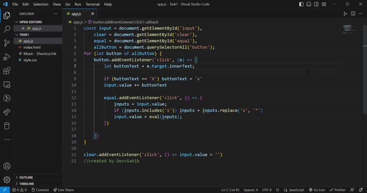This screenshot has height=193, width=367.
Task: Open the Extensions view
Action: coord(7,71)
